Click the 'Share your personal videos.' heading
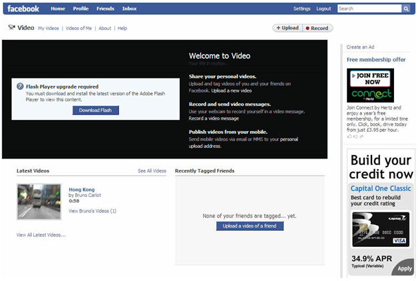Image resolution: width=418 pixels, height=281 pixels. coord(222,77)
